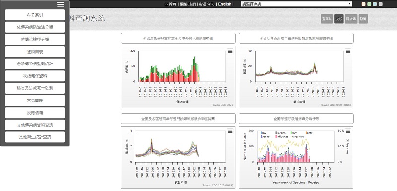
Task: Open 肺炎及流感死亡監測 sidebar item
Action: (x=35, y=88)
